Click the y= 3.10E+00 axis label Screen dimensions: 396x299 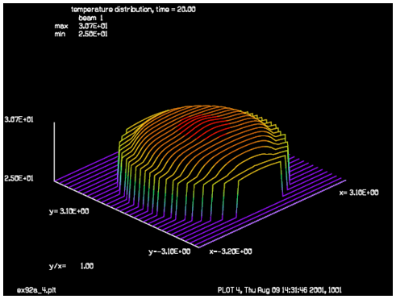pos(69,211)
